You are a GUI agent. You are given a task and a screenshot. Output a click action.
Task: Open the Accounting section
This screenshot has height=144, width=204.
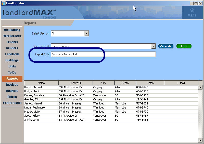(x=12, y=30)
